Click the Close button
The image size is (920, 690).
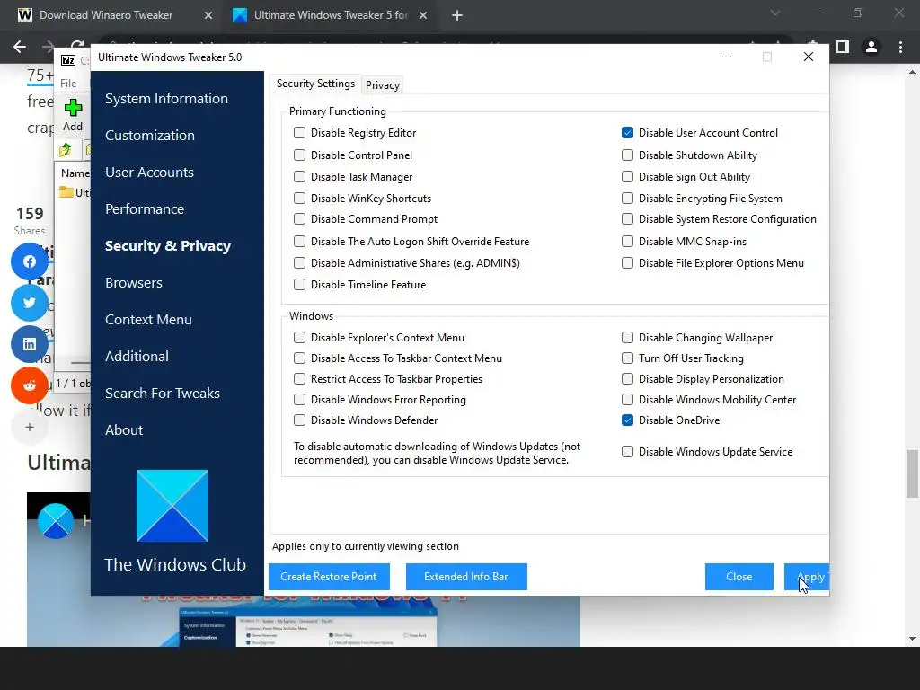coord(739,577)
